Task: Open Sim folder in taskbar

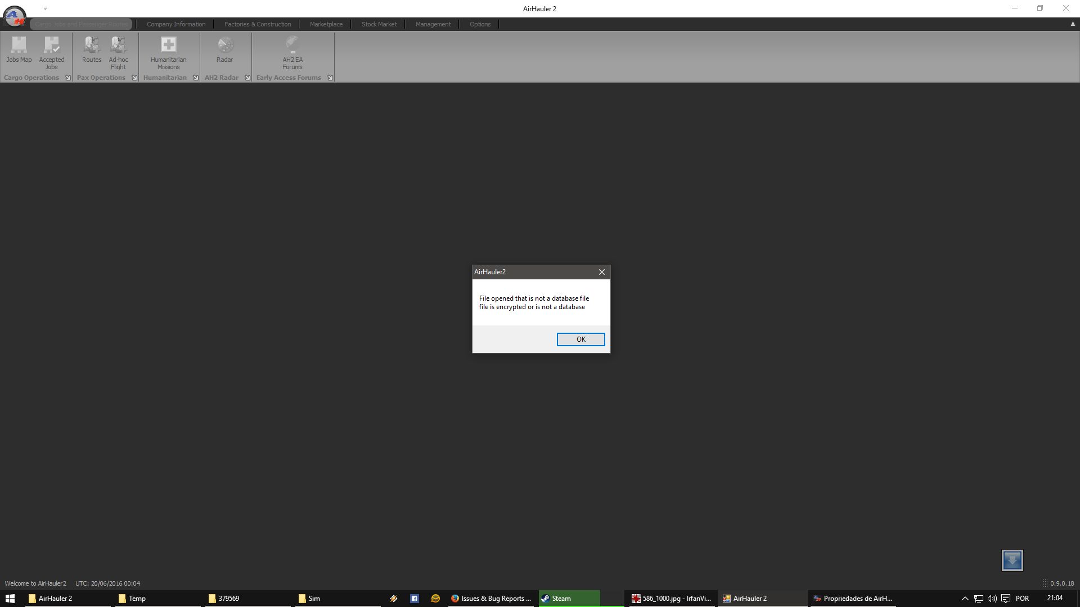Action: [337, 599]
